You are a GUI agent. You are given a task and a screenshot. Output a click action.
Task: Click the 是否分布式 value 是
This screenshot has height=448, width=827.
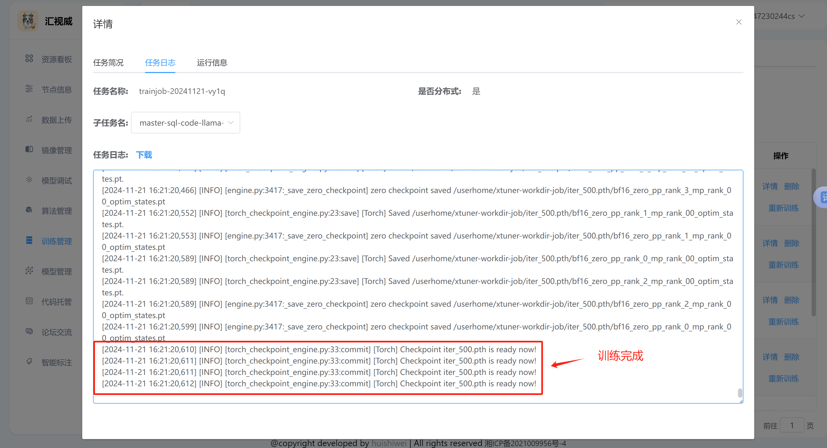(x=476, y=91)
